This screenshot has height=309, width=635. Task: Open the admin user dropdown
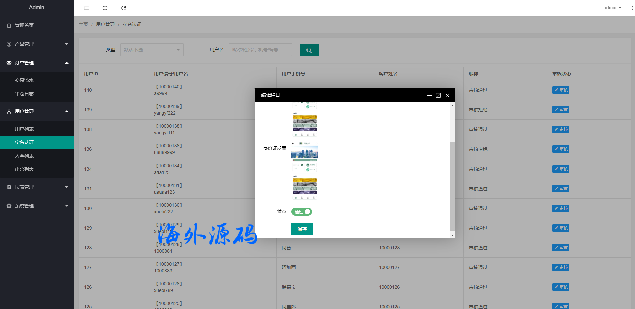point(612,8)
